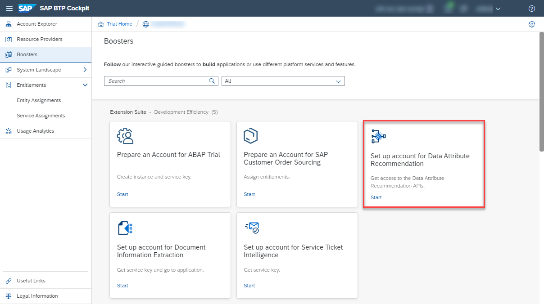This screenshot has width=544, height=304.
Task: Open the user account dropdown arrow
Action: (498, 9)
